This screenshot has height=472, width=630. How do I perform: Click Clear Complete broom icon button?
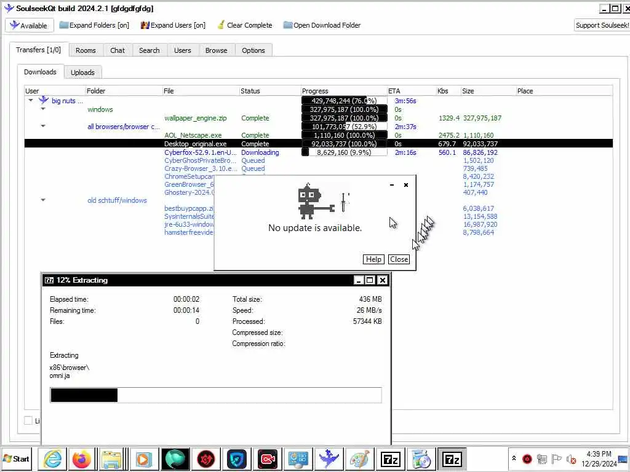click(x=244, y=25)
